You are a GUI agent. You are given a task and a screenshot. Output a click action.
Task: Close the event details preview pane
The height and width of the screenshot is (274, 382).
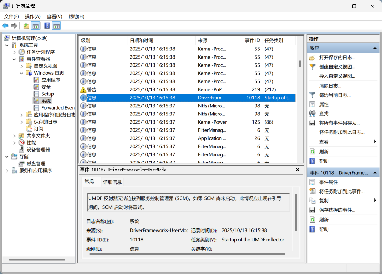point(298,170)
